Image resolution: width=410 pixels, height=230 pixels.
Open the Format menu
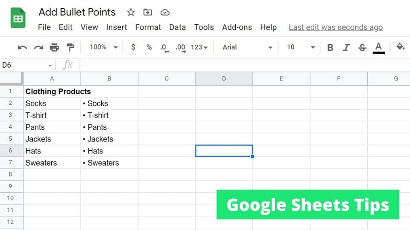148,27
